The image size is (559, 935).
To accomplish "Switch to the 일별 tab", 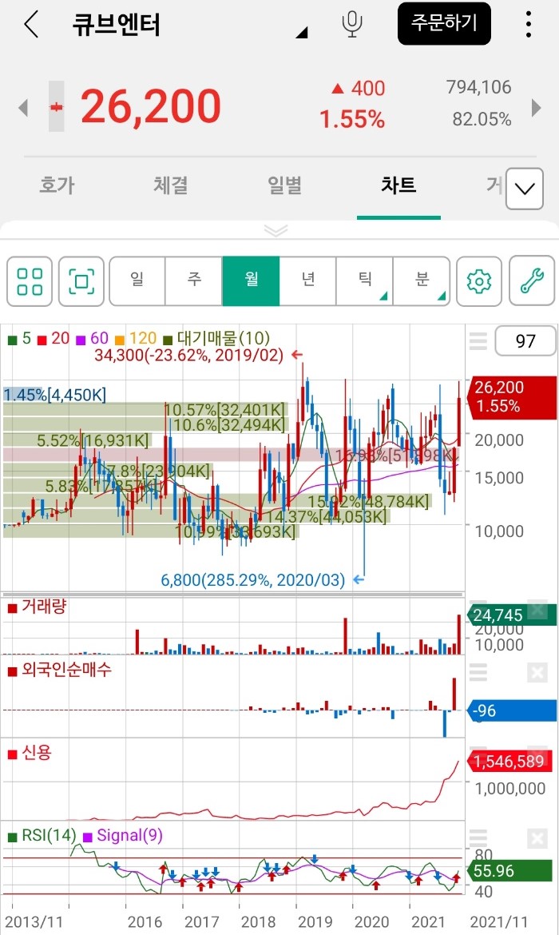I will (x=285, y=185).
